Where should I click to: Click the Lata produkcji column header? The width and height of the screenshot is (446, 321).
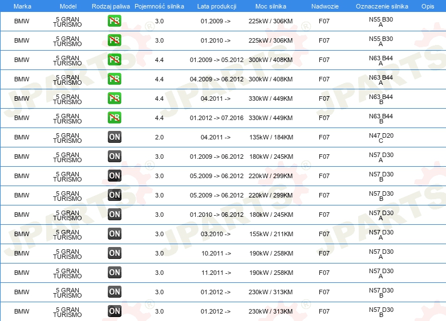[217, 6]
